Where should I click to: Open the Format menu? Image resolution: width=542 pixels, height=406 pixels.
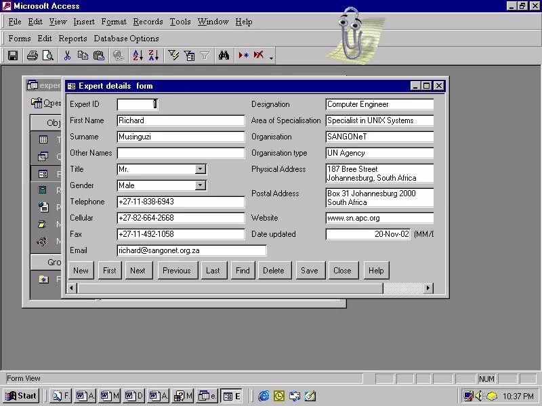coord(114,22)
